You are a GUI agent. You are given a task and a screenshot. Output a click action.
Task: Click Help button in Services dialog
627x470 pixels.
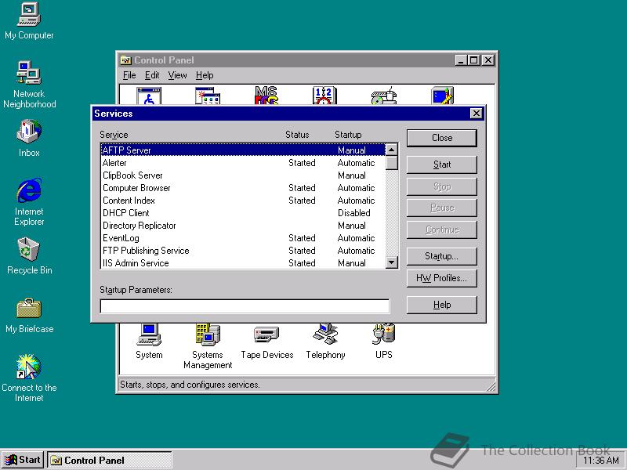pos(442,305)
